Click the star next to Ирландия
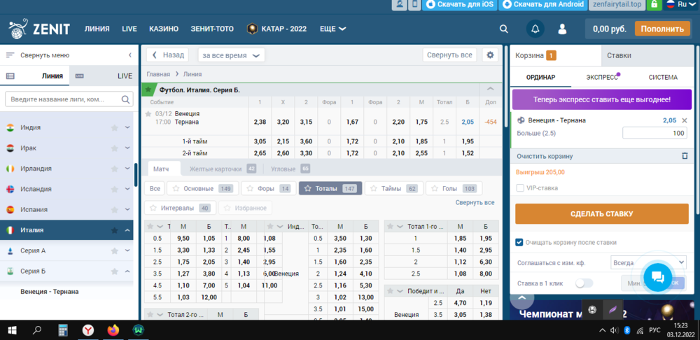Viewport: 700px width, 340px height. 114,169
